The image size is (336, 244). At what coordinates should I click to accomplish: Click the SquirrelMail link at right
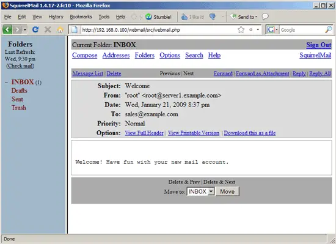coord(315,55)
